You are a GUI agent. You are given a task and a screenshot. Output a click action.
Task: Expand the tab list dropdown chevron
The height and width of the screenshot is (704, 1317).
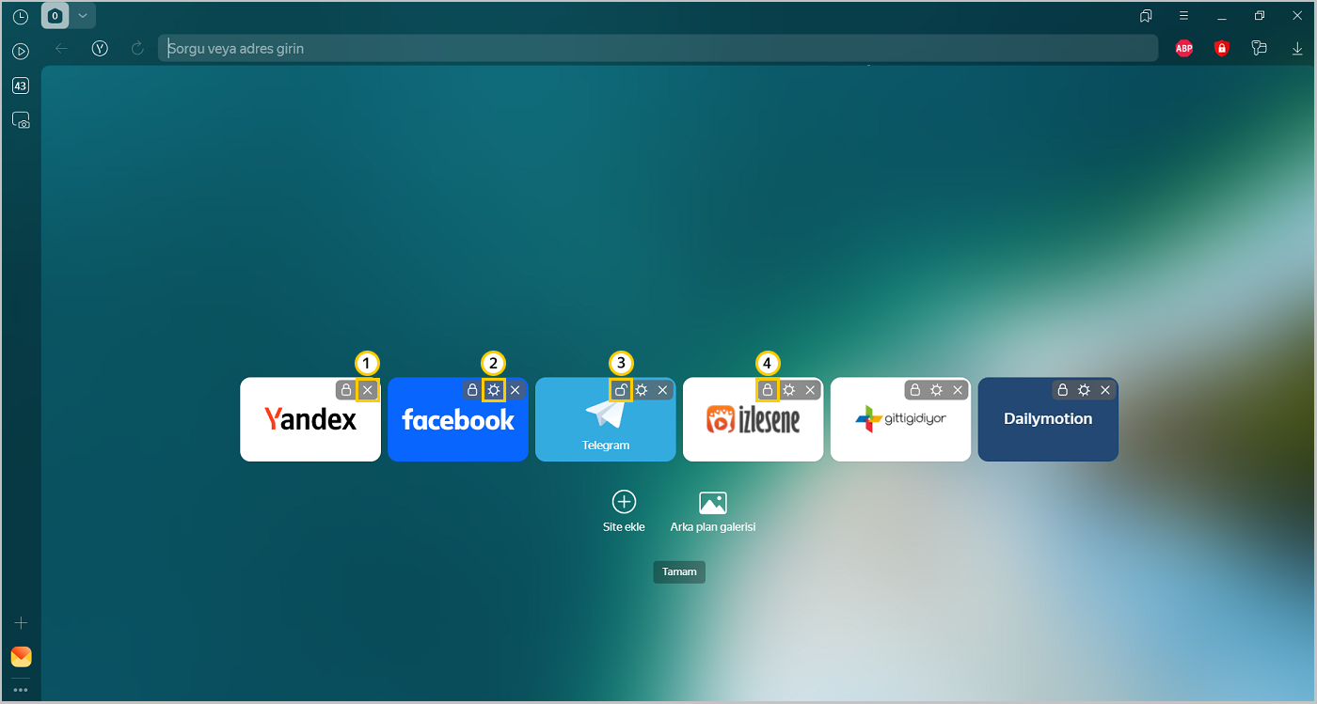(83, 16)
